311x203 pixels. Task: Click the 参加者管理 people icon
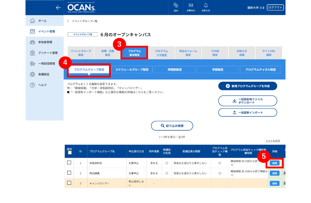point(32,42)
